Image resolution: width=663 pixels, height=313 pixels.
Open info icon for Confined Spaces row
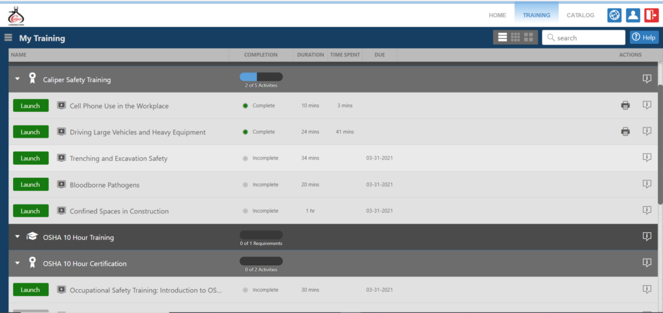tap(647, 210)
